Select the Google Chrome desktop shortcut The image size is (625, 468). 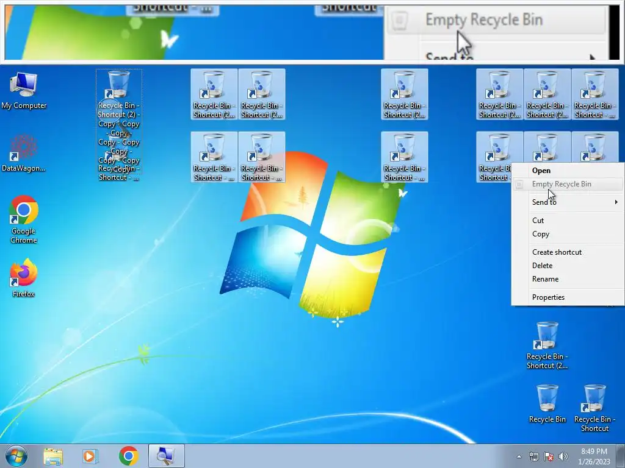click(x=24, y=219)
